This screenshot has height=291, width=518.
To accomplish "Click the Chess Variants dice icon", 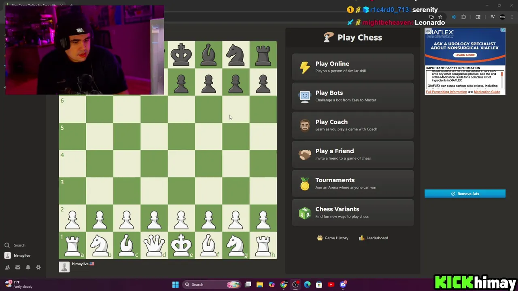I will click(x=305, y=213).
